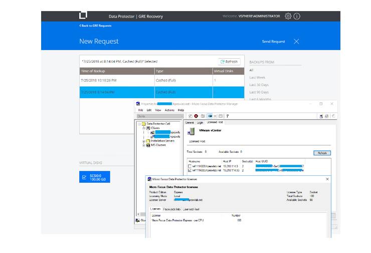Sort by Virtual Disks column
The image size is (371, 253).
point(228,71)
